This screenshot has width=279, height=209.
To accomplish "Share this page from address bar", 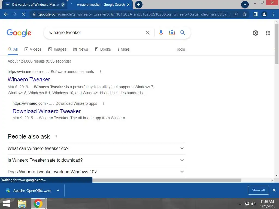I will (236, 14).
